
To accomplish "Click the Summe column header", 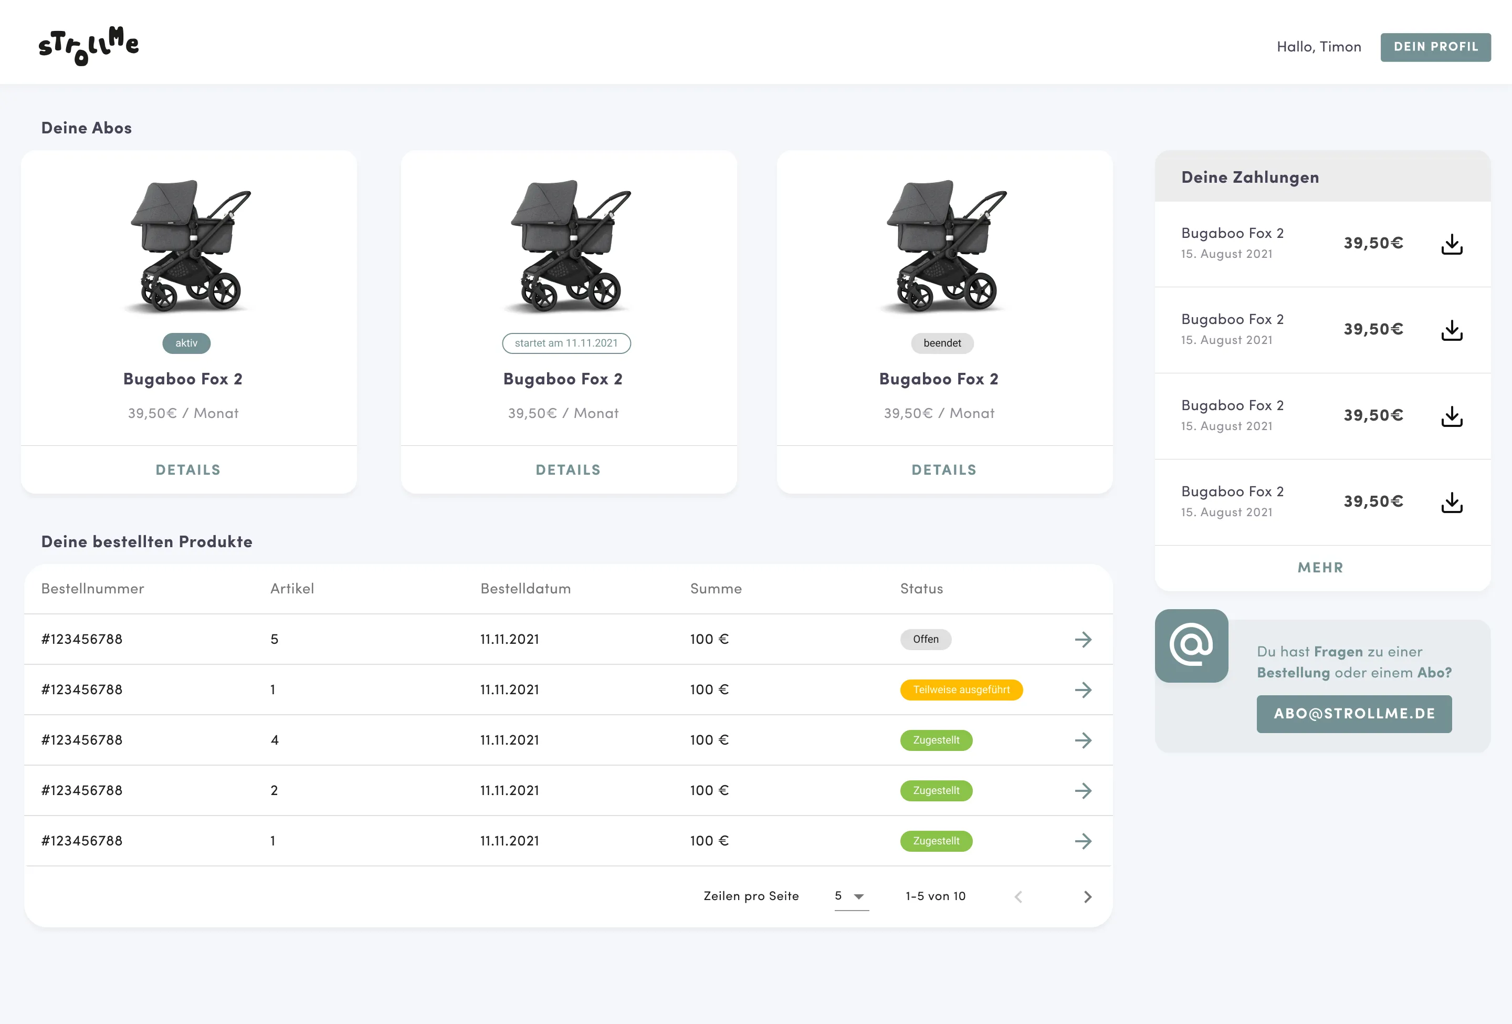I will coord(716,589).
